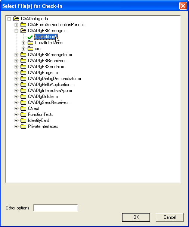The image size is (189, 227).
Task: Expand the CAABasicAuthenticationPanel.m node
Action: click(16, 25)
